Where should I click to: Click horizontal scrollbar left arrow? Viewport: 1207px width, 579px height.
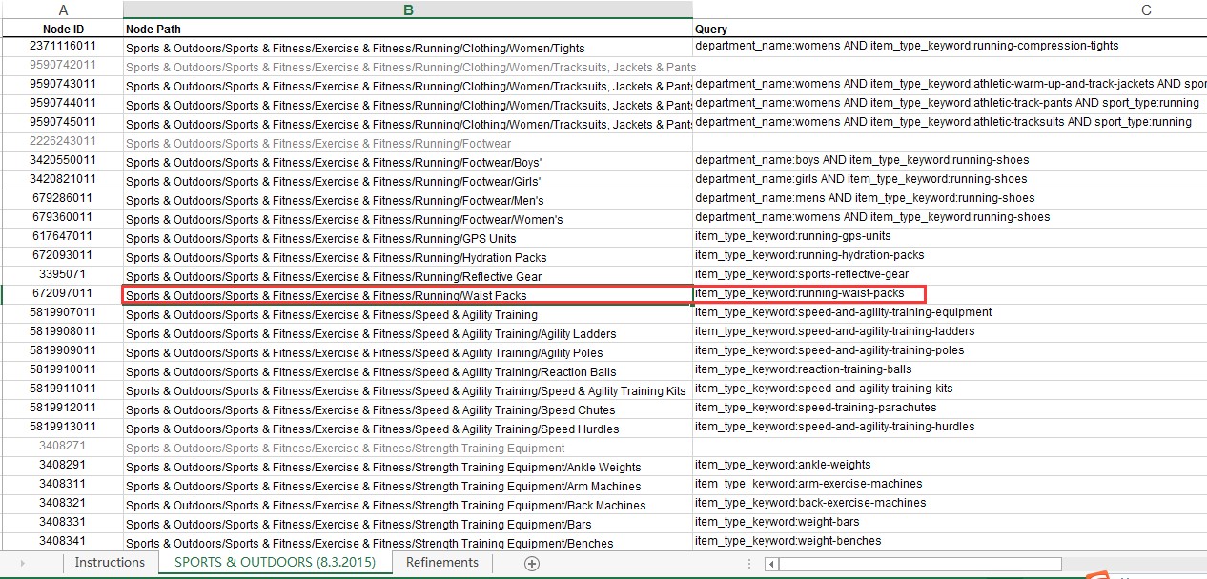click(x=771, y=564)
